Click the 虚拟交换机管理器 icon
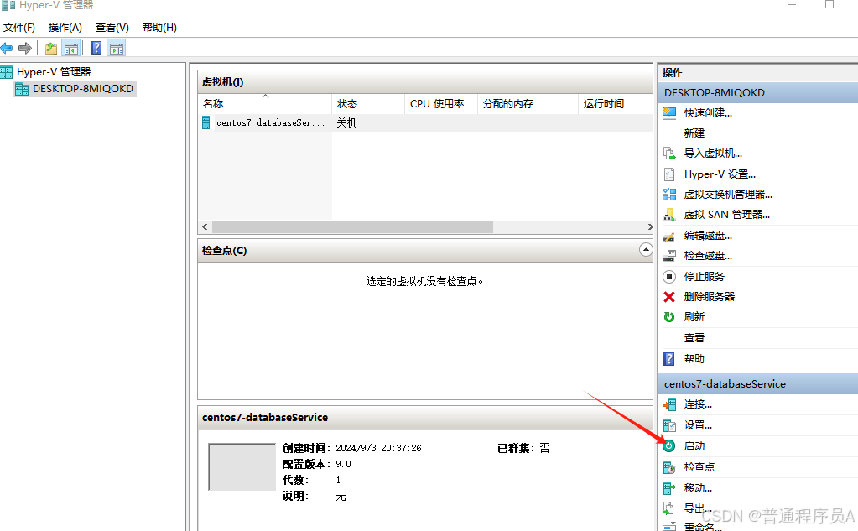Screen dimensions: 858x531 [669, 195]
